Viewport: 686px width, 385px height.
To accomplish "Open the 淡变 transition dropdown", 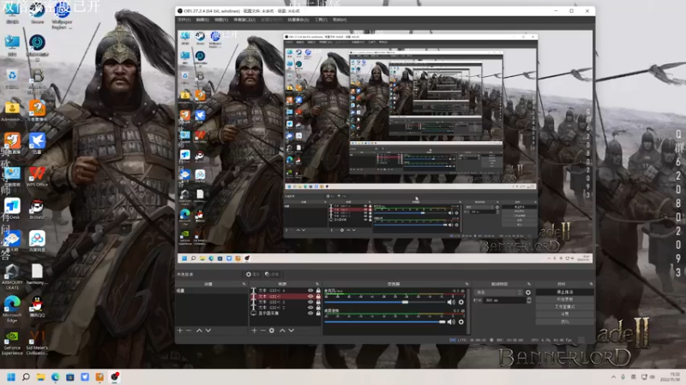I will (499, 293).
